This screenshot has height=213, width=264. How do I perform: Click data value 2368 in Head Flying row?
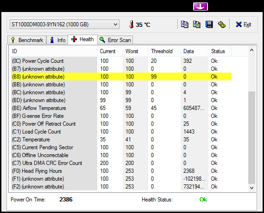[x=189, y=171]
